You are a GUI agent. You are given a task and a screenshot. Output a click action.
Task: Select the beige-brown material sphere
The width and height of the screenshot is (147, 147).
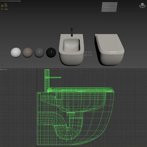(x=28, y=53)
